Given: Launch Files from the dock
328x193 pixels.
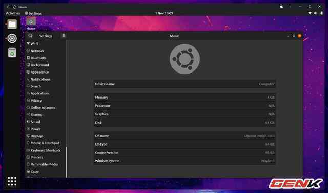Looking at the screenshot, I should [x=12, y=24].
